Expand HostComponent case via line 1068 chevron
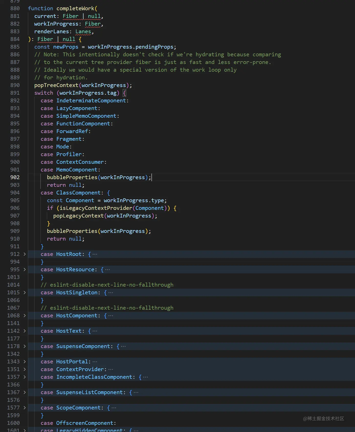This screenshot has width=355, height=432. [x=25, y=316]
